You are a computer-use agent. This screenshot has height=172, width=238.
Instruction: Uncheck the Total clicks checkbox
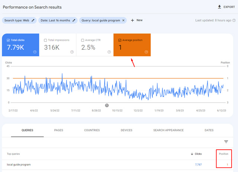click(8, 40)
